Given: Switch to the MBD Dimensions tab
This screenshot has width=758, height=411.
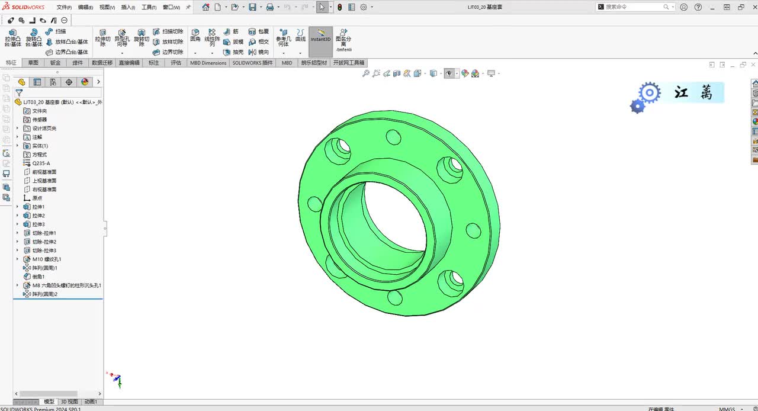Looking at the screenshot, I should click(208, 63).
